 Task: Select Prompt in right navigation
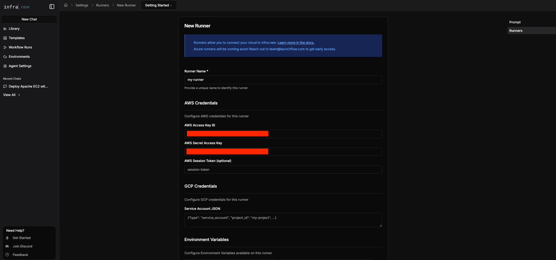(515, 22)
